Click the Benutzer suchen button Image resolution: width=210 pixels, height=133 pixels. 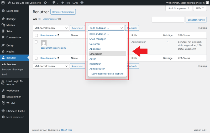(x=196, y=20)
